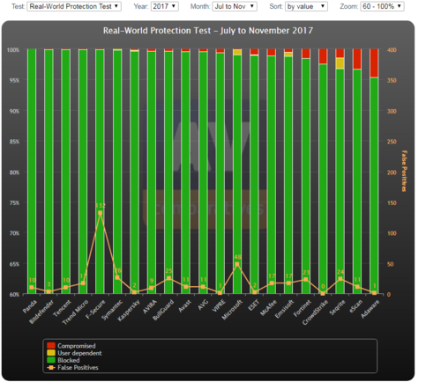Viewport: 441px width, 382px height.
Task: Toggle the Blocked green legend swatch
Action: (51, 360)
